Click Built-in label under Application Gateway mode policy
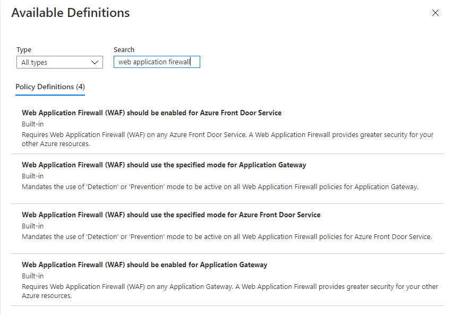Image resolution: width=453 pixels, height=315 pixels. [x=32, y=176]
